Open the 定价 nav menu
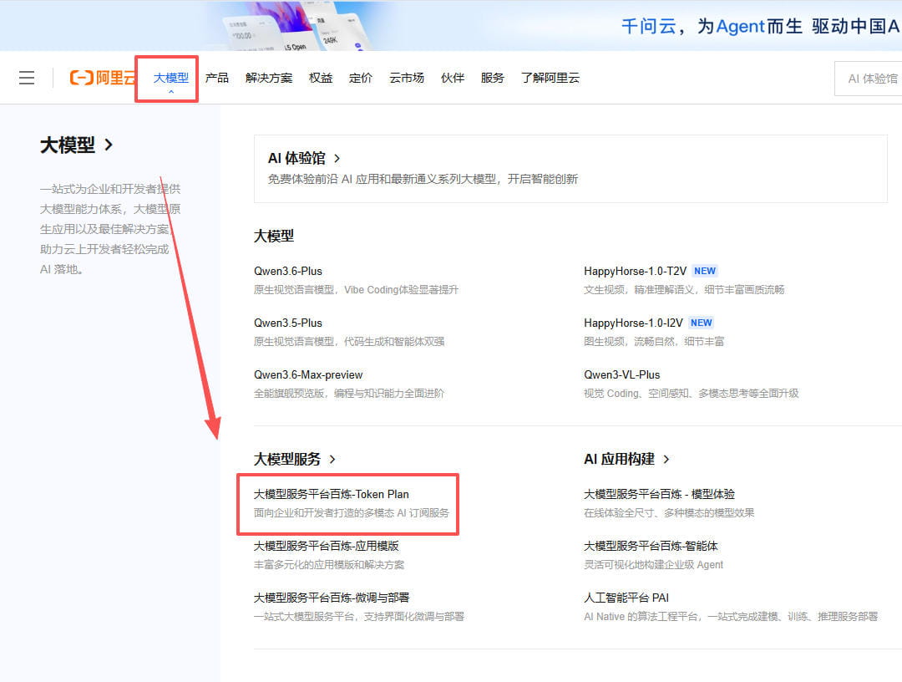The image size is (902, 682). coord(361,78)
